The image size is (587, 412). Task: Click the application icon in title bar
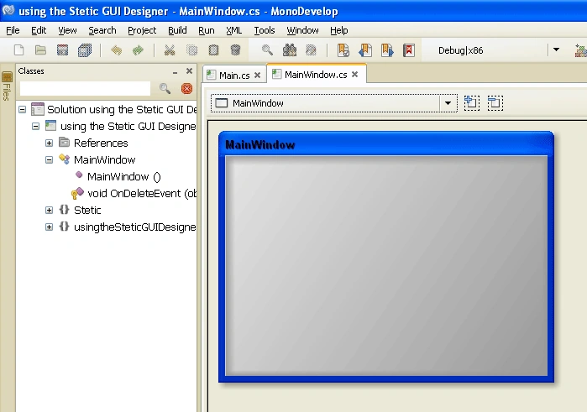pyautogui.click(x=8, y=10)
